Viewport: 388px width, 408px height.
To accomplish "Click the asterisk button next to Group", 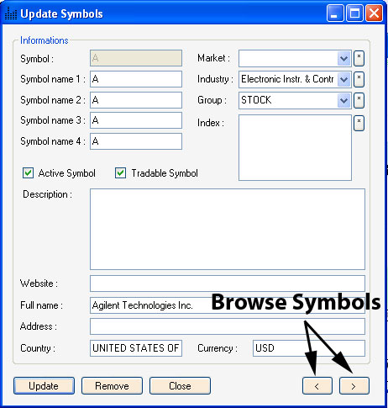I will tap(359, 100).
